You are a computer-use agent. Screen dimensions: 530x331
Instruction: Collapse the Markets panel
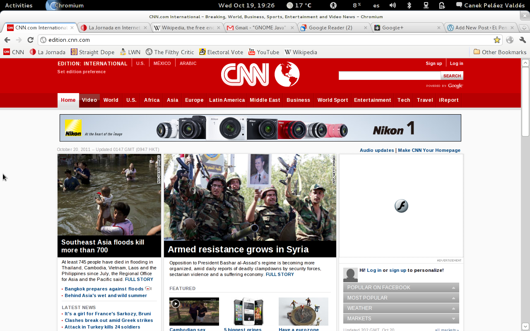pyautogui.click(x=401, y=319)
